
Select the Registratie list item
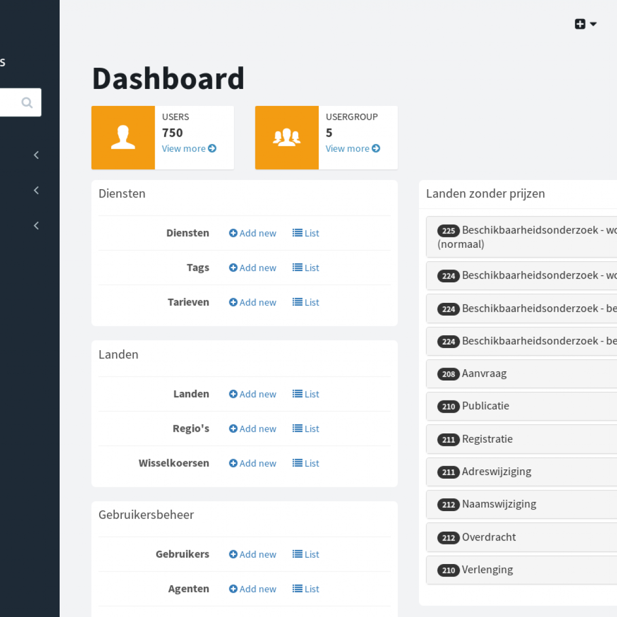click(x=521, y=439)
